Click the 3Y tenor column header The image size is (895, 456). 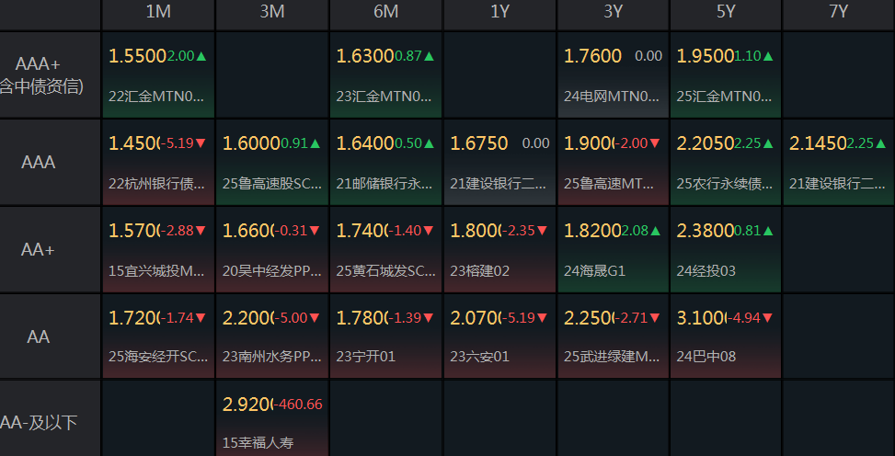(x=613, y=12)
